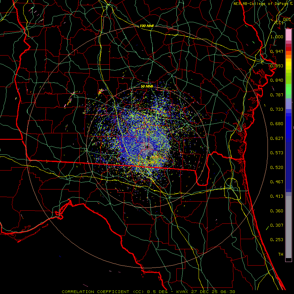Pick the gray segment of the color bar
Viewport: 294px width, 294px height.
point(288,227)
